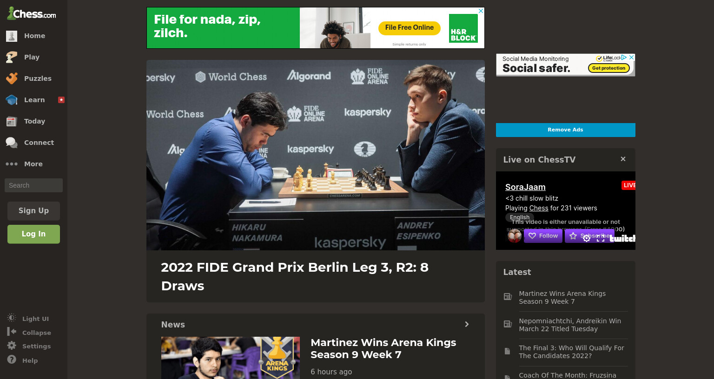Click the Play pawn-in-hand icon

point(12,57)
